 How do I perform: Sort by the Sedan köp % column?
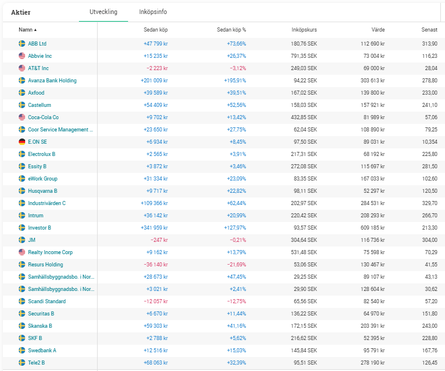click(x=232, y=29)
